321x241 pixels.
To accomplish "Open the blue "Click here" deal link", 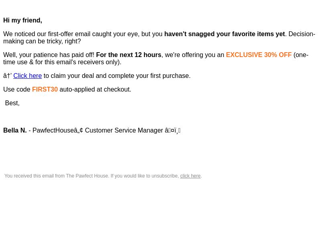I will (x=27, y=76).
